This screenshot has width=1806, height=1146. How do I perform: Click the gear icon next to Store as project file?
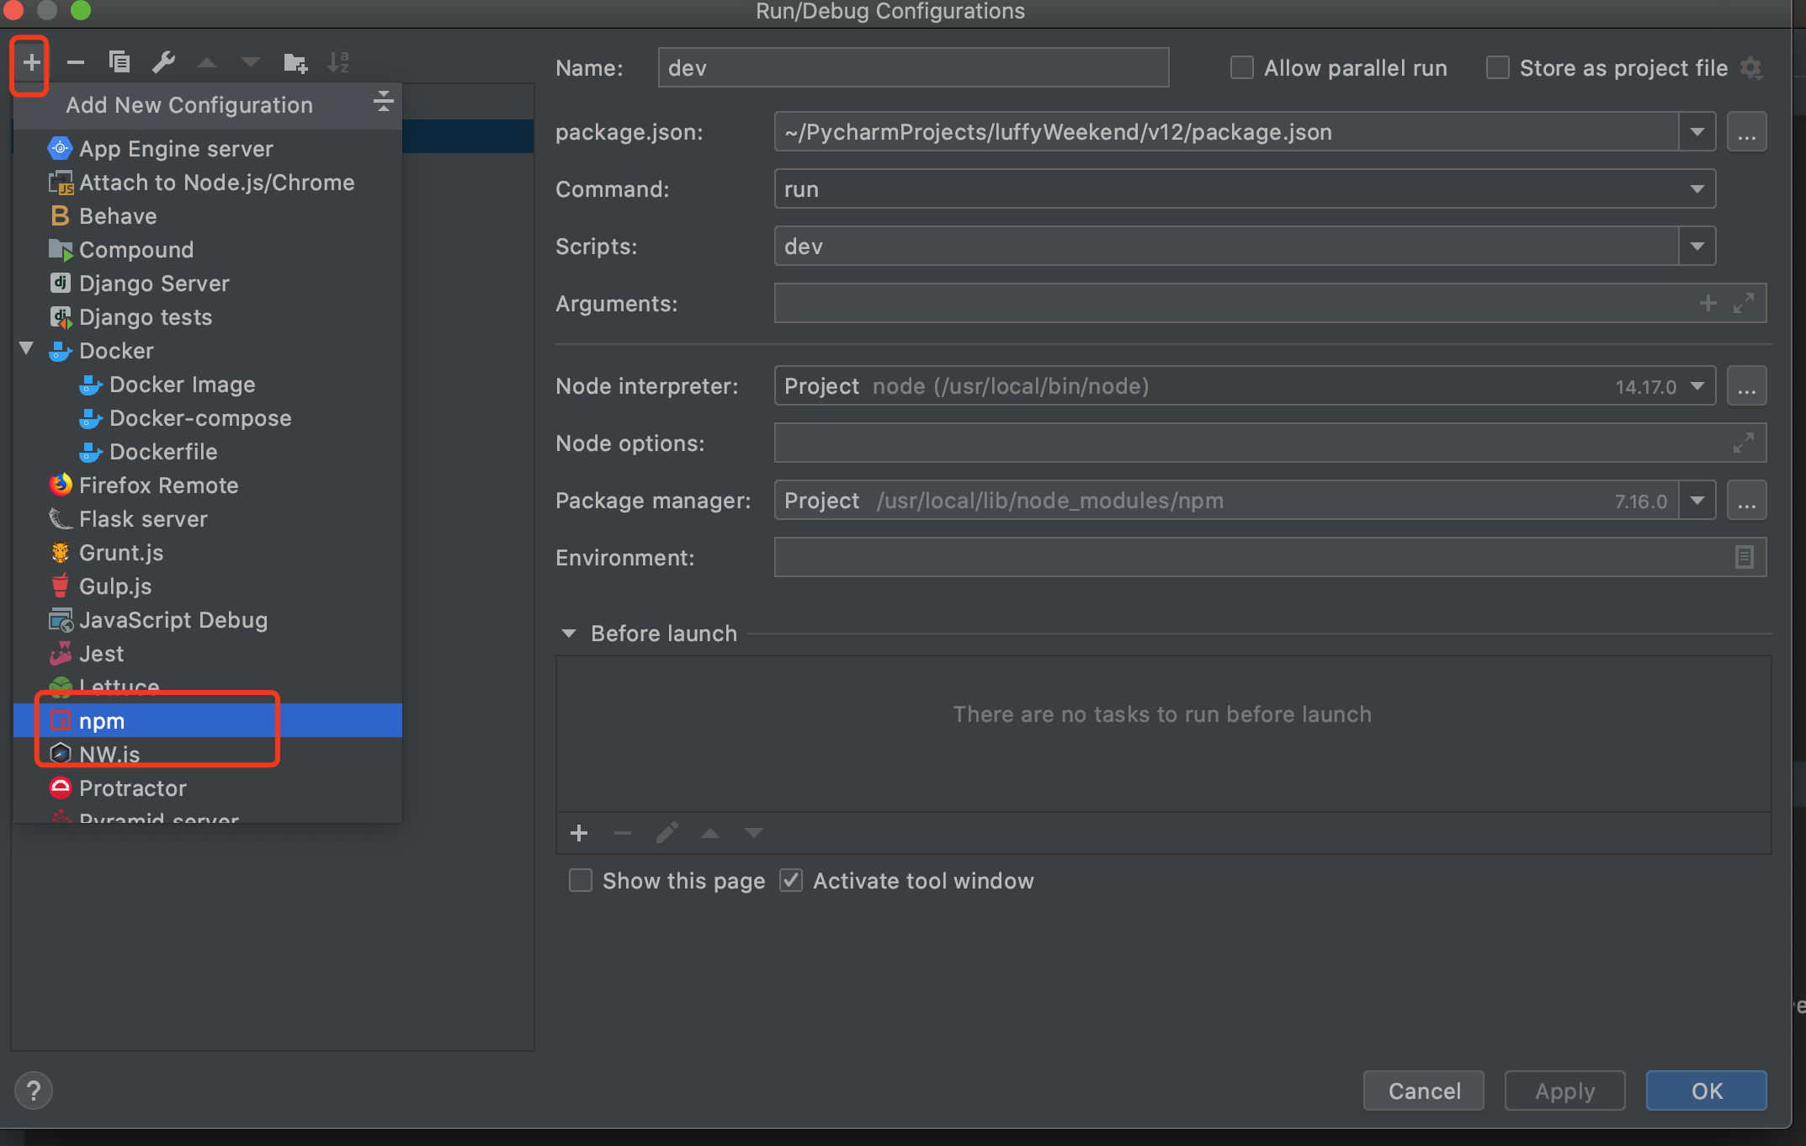click(1752, 68)
